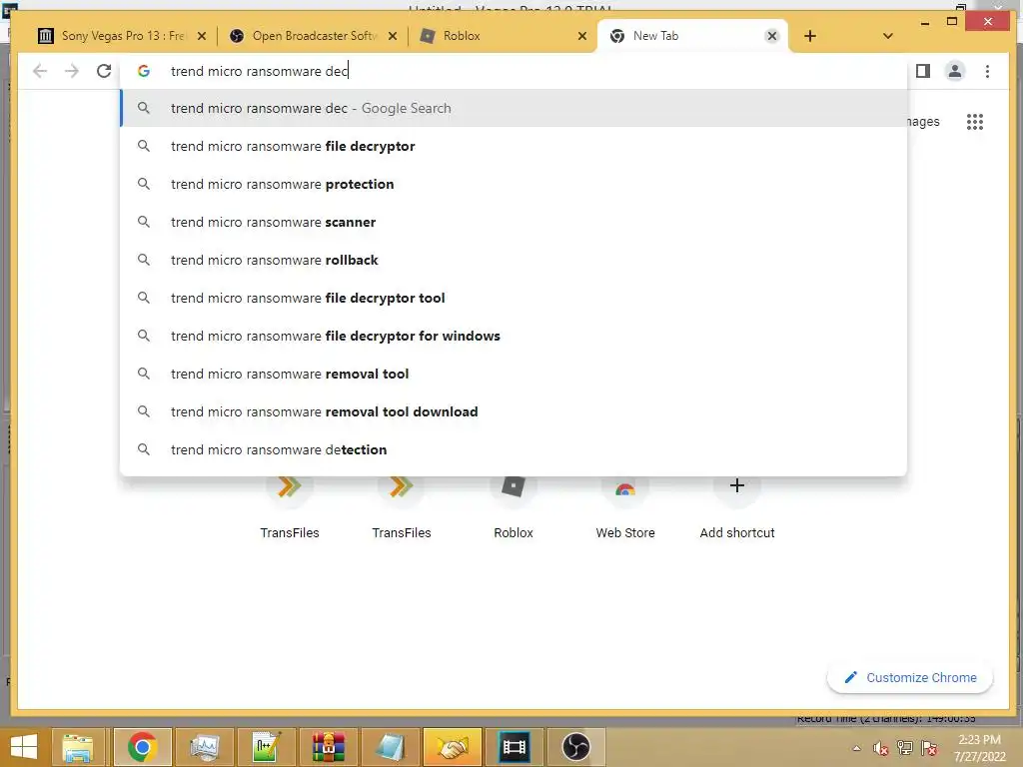Open the OBS taskbar icon
1023x767 pixels.
[x=576, y=747]
